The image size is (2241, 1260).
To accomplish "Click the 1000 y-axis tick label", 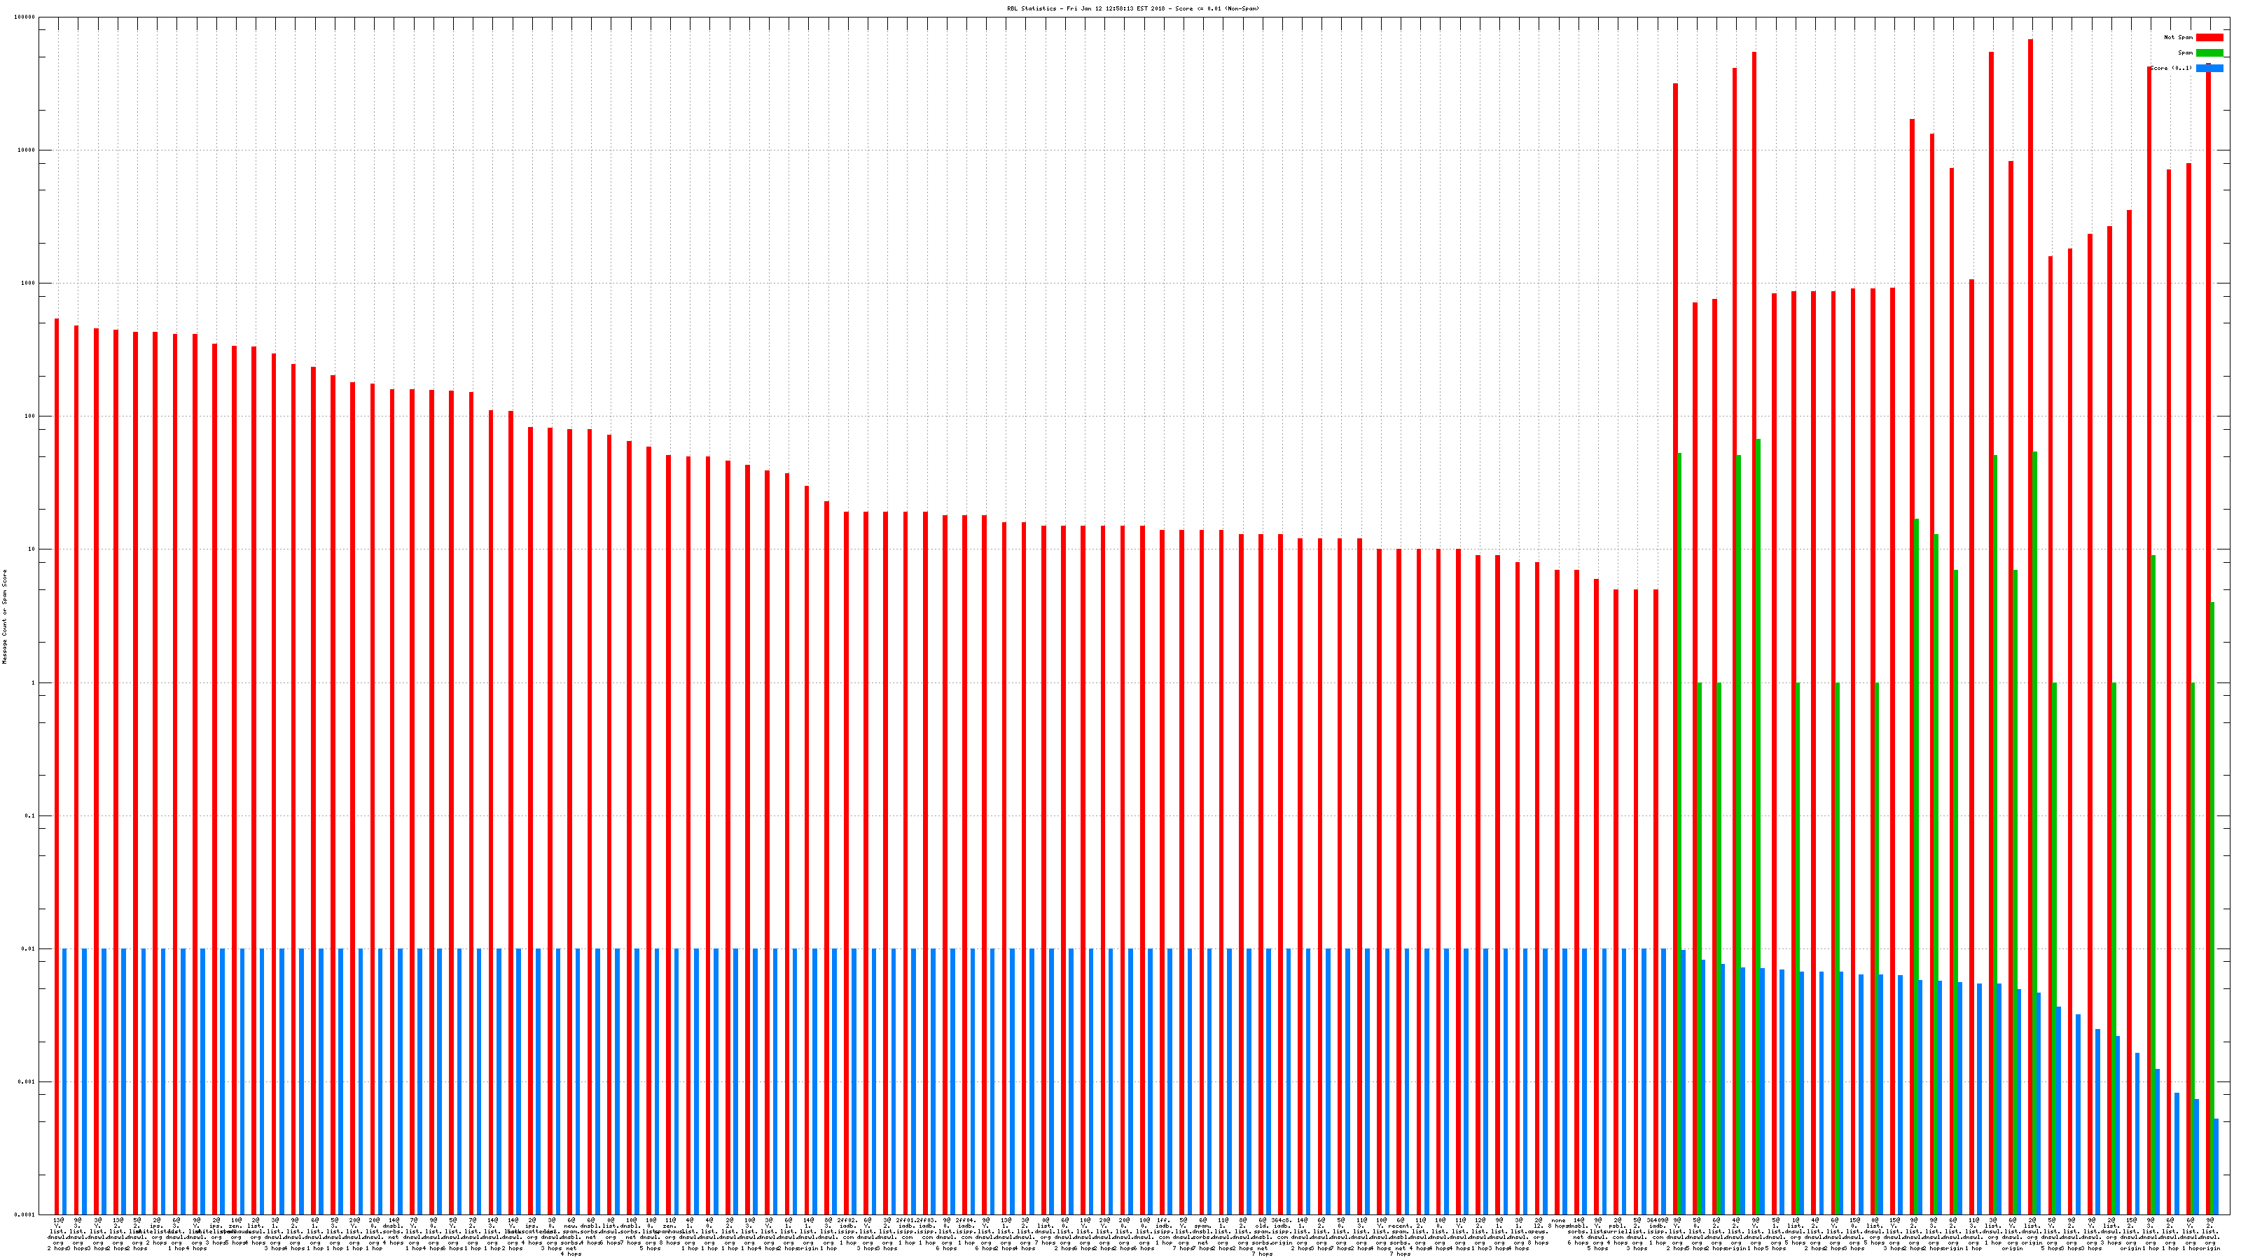I will 29,283.
